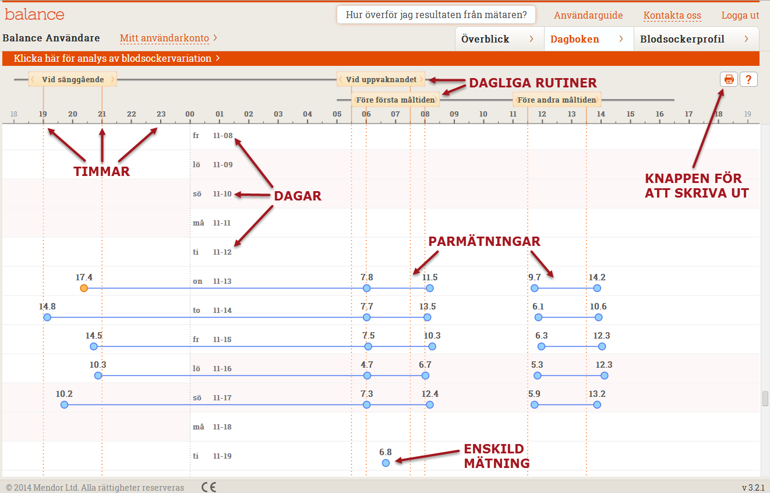This screenshot has width=770, height=493.
Task: Click the 12.3 measurement point on 11-15
Action: pyautogui.click(x=602, y=346)
